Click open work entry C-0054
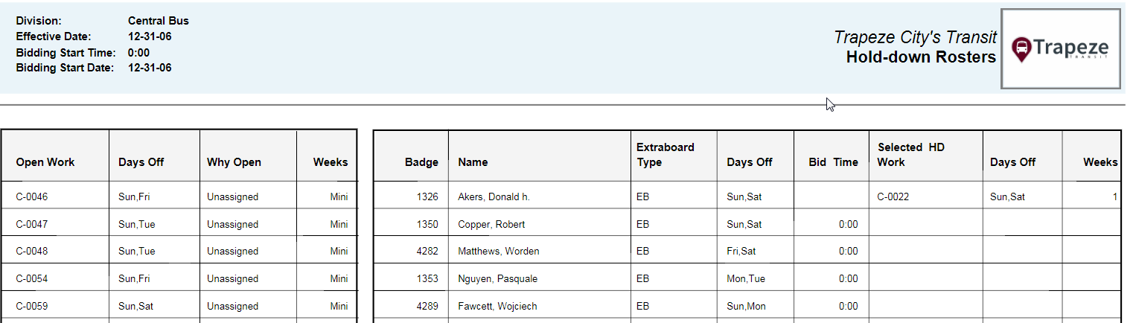Screen dimensions: 1133x323 (x=32, y=279)
